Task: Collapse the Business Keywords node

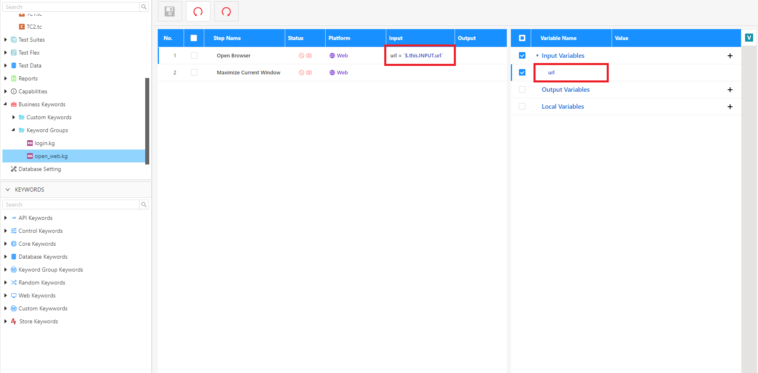Action: 6,104
